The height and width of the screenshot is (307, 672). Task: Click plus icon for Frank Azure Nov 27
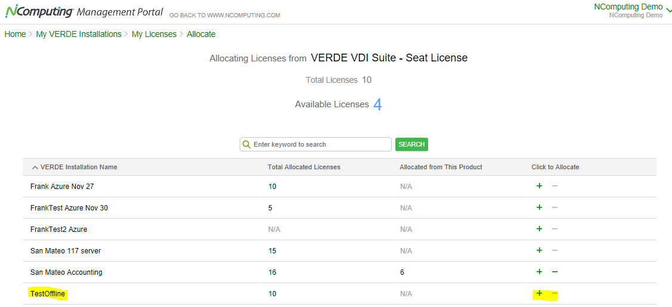(x=539, y=186)
